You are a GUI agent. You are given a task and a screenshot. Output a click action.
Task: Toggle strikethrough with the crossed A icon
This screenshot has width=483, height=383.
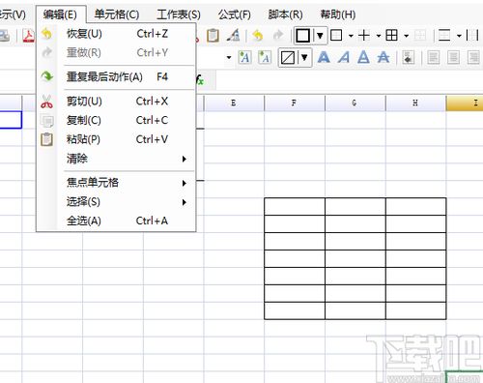[x=384, y=58]
